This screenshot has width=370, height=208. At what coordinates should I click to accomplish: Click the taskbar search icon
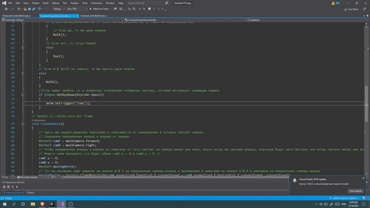pos(14,204)
